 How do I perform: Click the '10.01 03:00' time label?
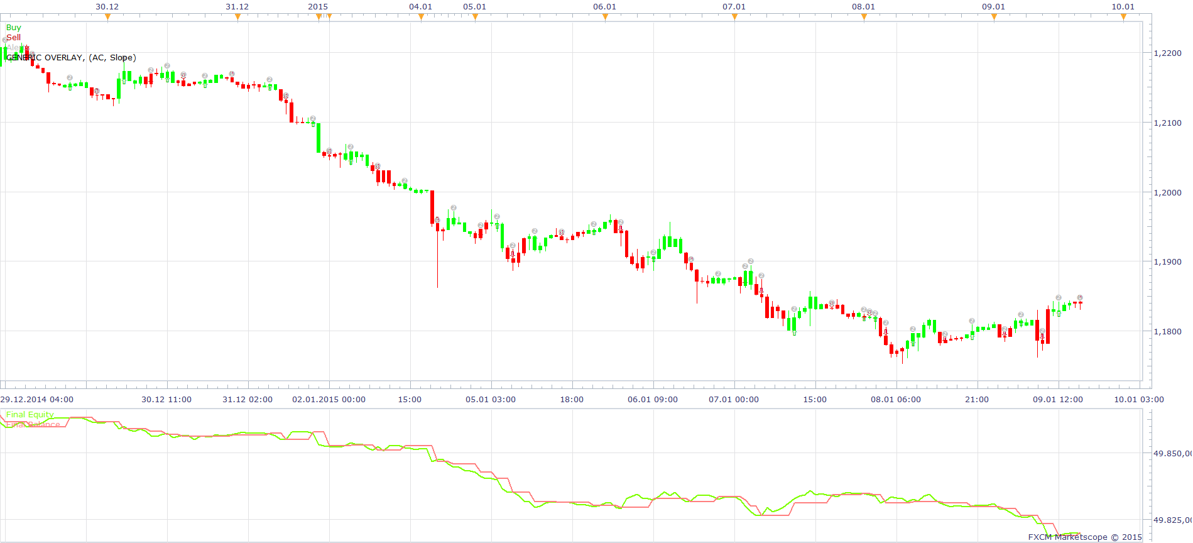tap(1139, 400)
